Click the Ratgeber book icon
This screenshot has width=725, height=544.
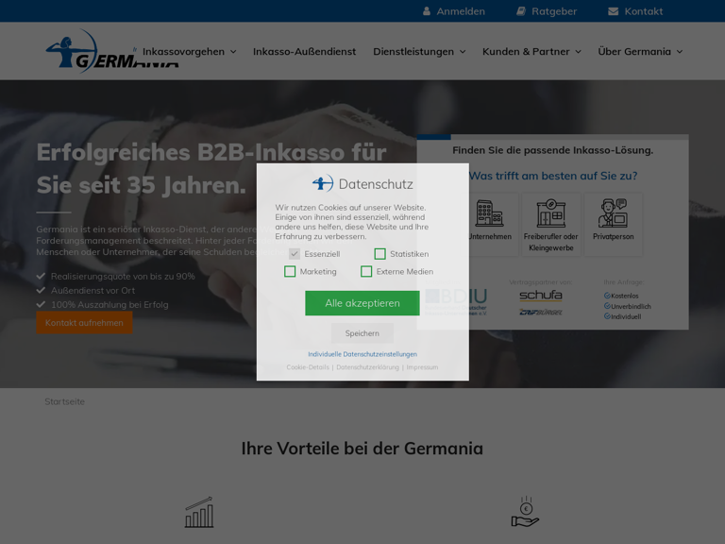click(521, 11)
